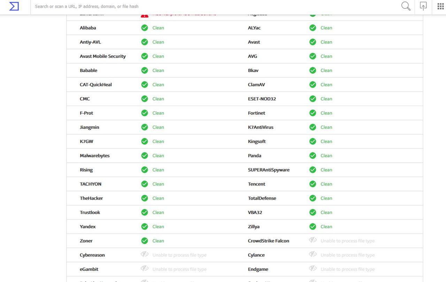Screen dimensions: 446x282
Task: Click the Clean result for ClamAV
Action: point(326,85)
